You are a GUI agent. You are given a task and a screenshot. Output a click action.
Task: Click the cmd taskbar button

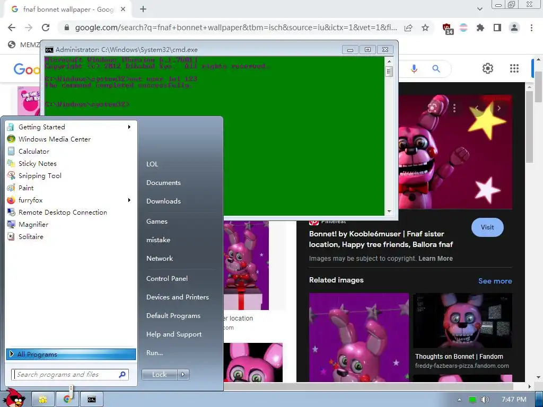[x=91, y=400]
